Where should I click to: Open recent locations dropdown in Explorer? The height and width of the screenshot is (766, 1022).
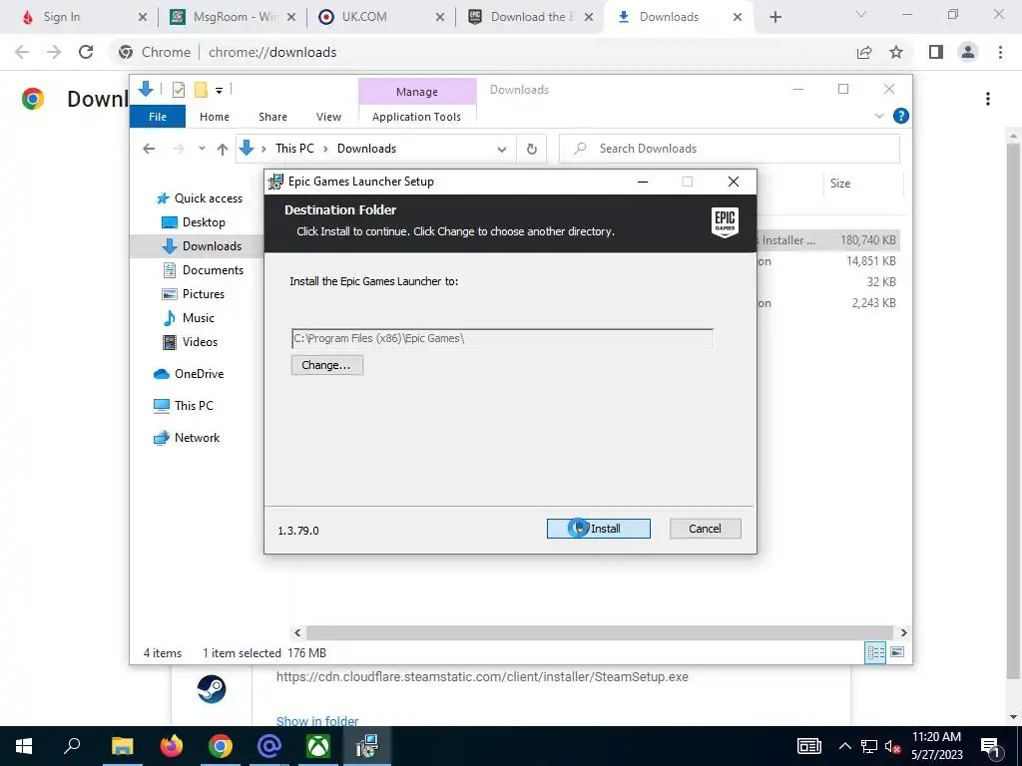tap(202, 149)
